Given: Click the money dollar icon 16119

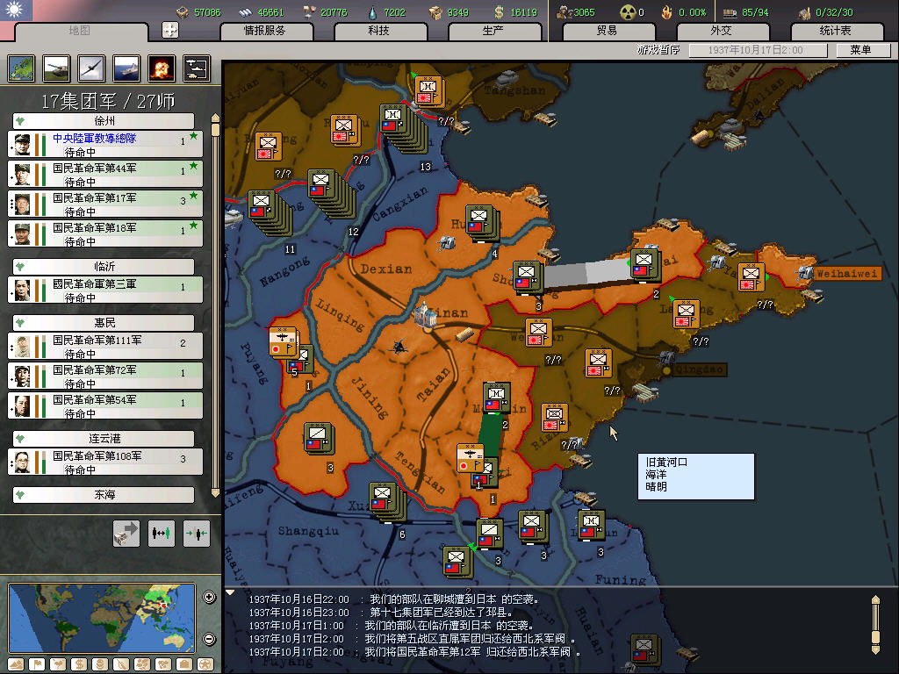Looking at the screenshot, I should tap(499, 12).
